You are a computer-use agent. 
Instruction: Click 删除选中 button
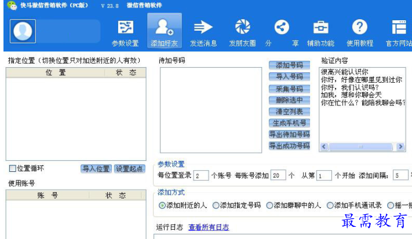click(289, 100)
